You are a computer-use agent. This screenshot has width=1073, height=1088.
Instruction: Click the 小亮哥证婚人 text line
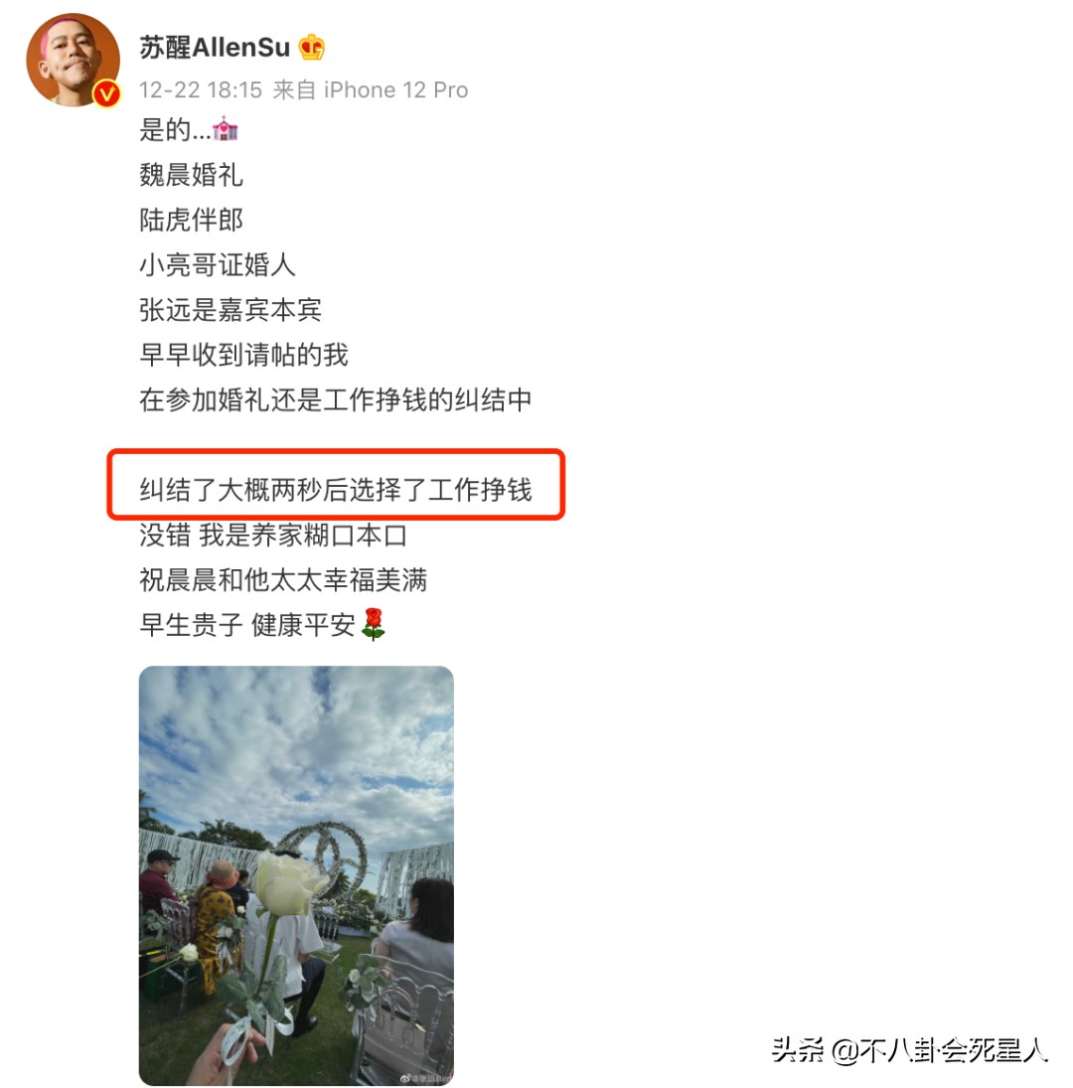click(218, 264)
